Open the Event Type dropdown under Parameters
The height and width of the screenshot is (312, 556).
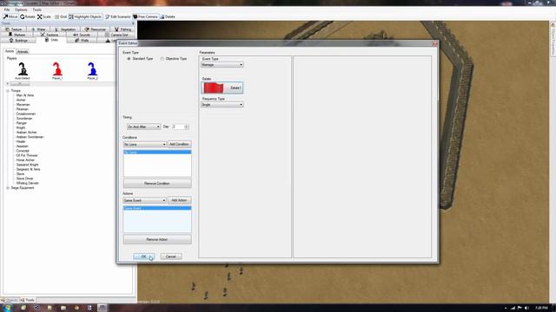222,65
